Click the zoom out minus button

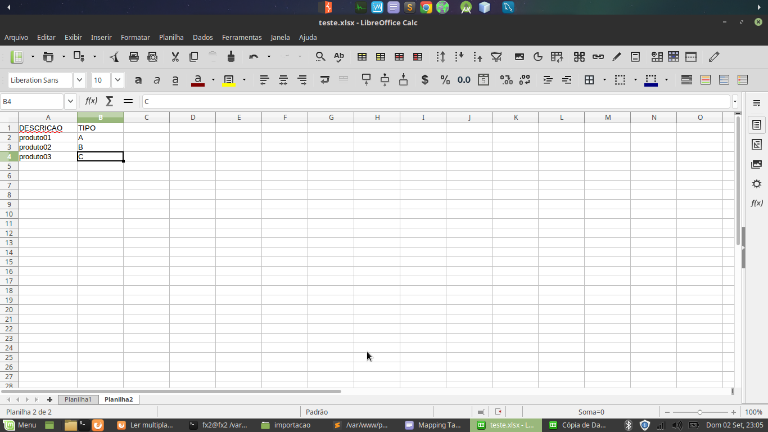(x=667, y=412)
